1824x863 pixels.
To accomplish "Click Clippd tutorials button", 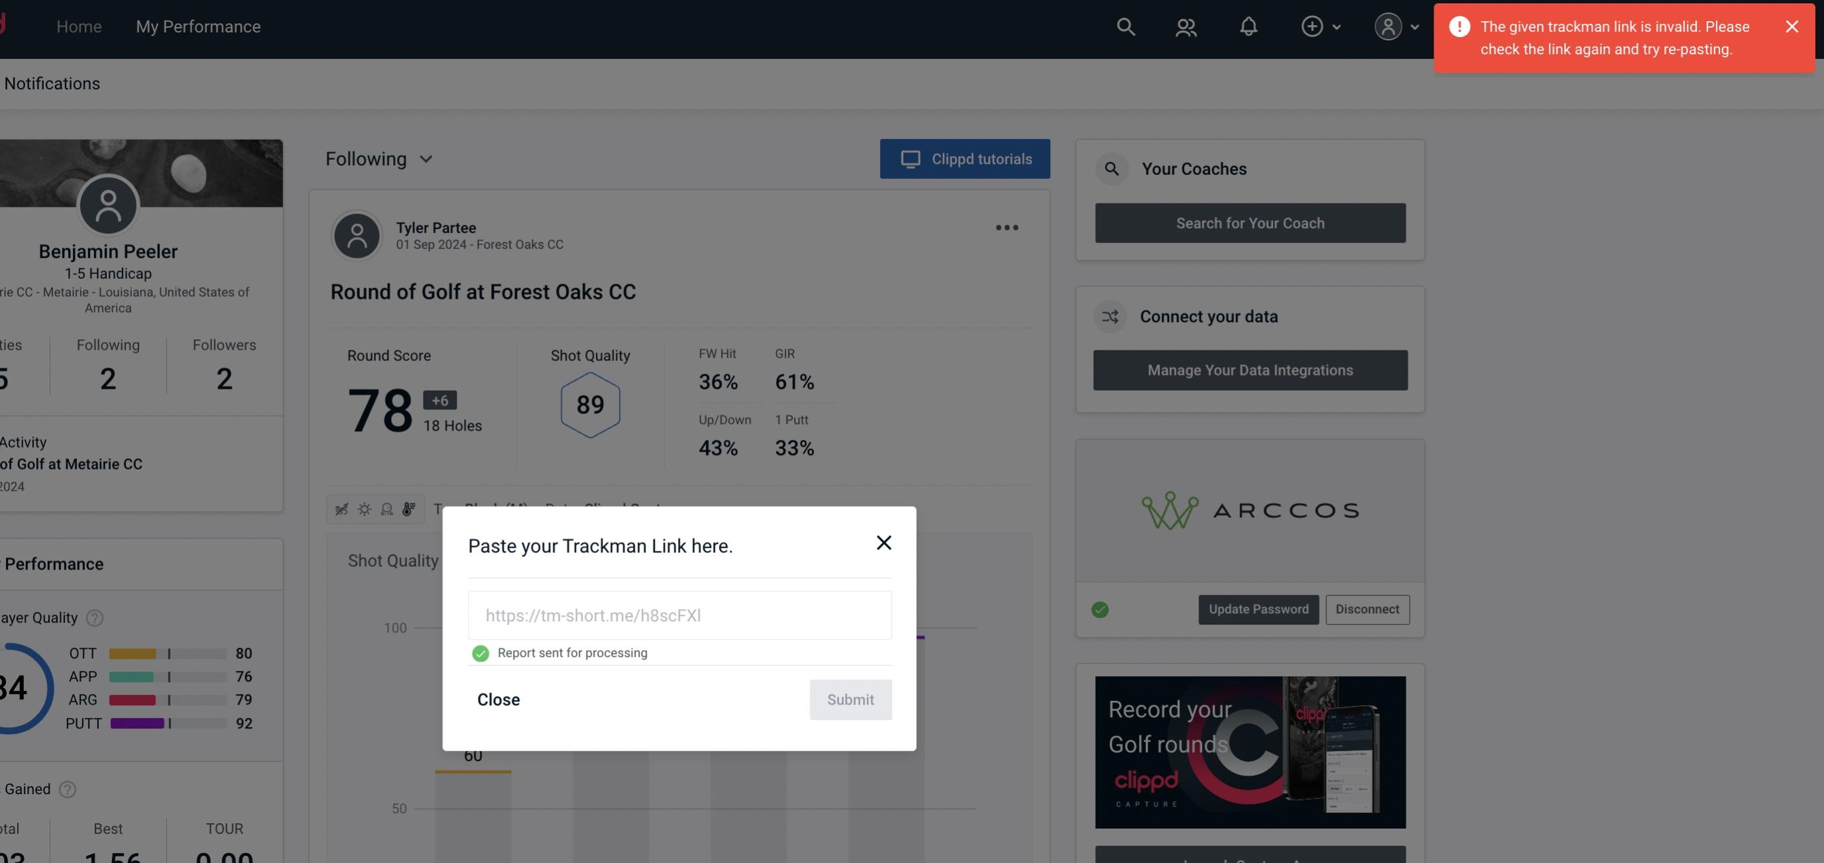I will [x=964, y=158].
